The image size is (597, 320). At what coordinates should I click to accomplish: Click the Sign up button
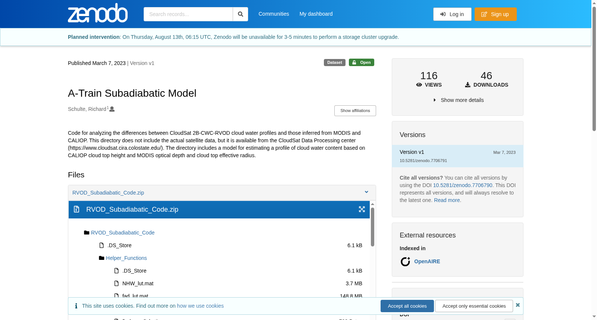[496, 14]
